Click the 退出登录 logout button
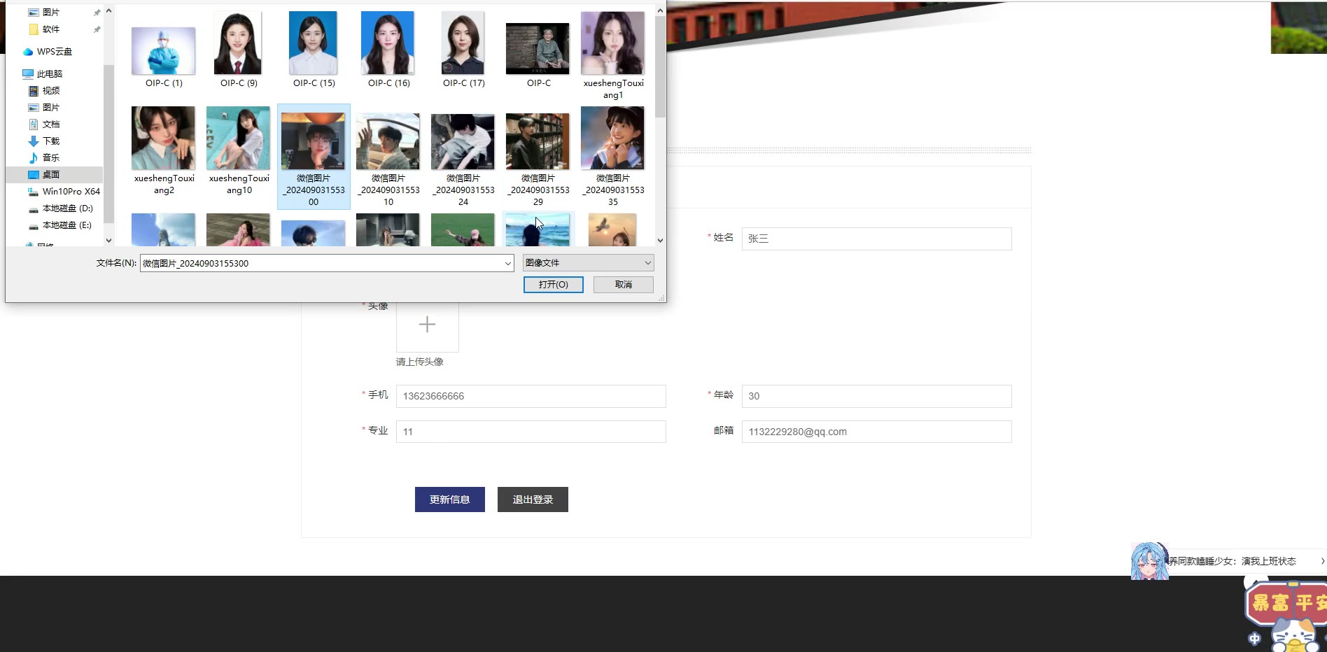The height and width of the screenshot is (652, 1327). point(532,499)
